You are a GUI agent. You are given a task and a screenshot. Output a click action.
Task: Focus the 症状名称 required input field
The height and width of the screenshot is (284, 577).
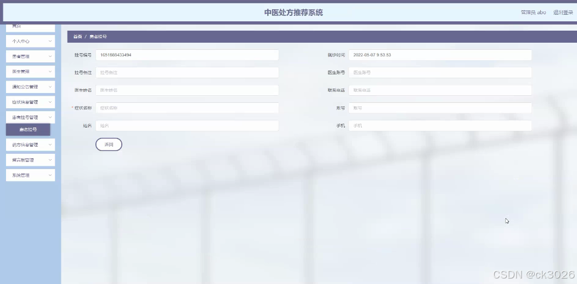[187, 108]
